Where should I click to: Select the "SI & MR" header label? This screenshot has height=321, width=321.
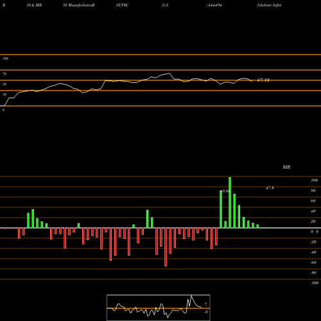coord(34,5)
